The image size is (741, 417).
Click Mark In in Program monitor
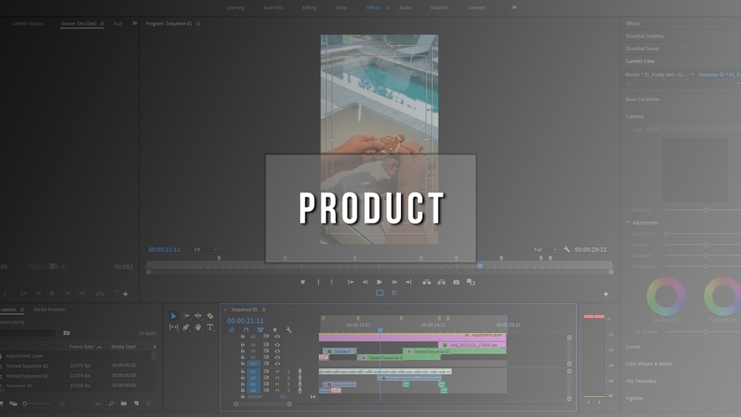pyautogui.click(x=318, y=282)
